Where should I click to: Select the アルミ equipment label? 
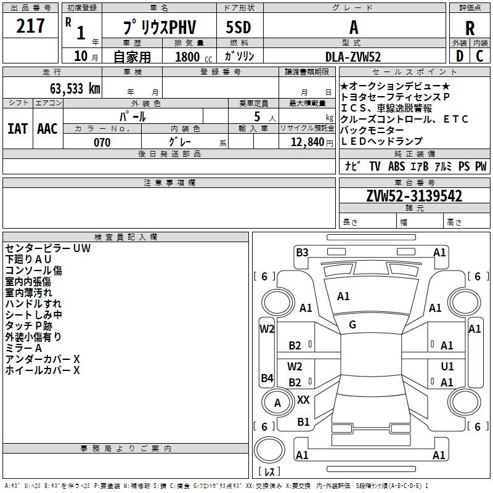[443, 166]
